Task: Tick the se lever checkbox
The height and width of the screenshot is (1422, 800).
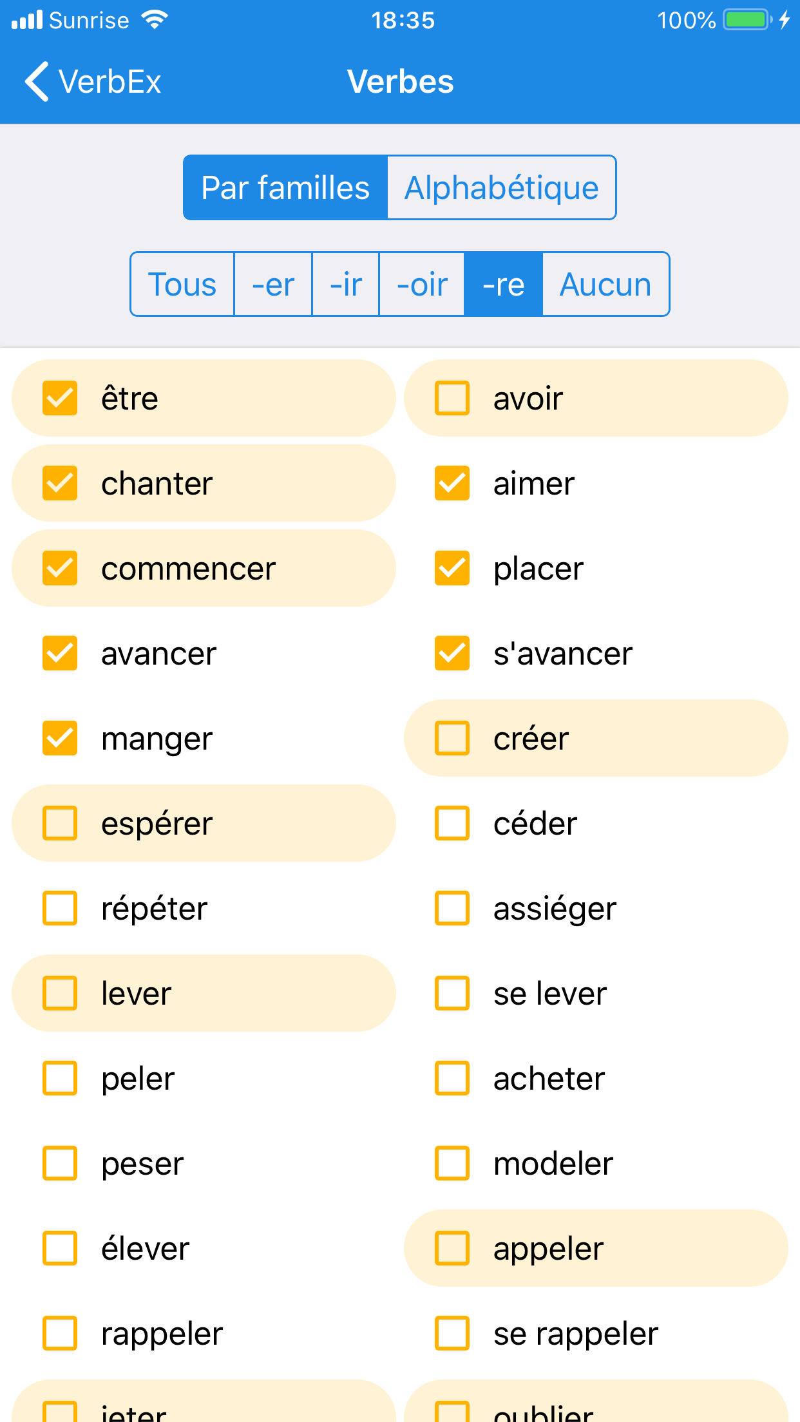Action: coord(452,993)
